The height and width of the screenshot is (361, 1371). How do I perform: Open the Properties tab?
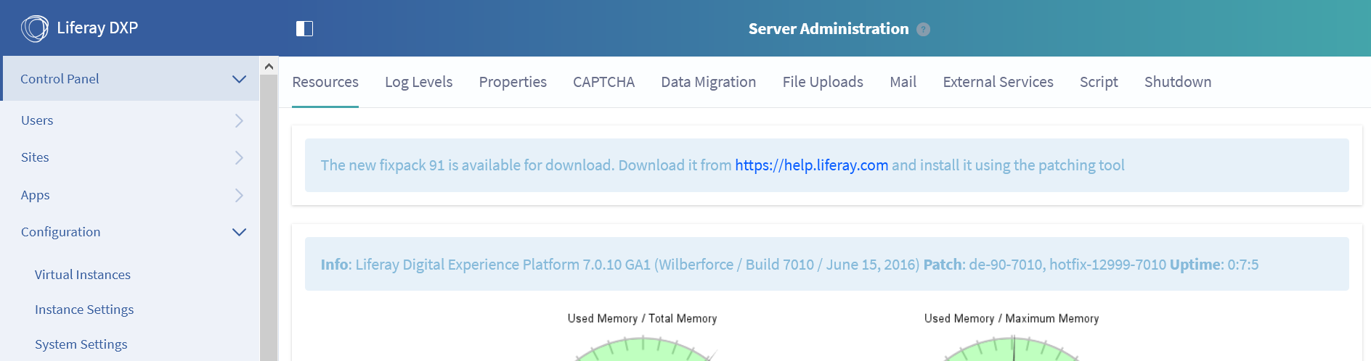(x=513, y=82)
